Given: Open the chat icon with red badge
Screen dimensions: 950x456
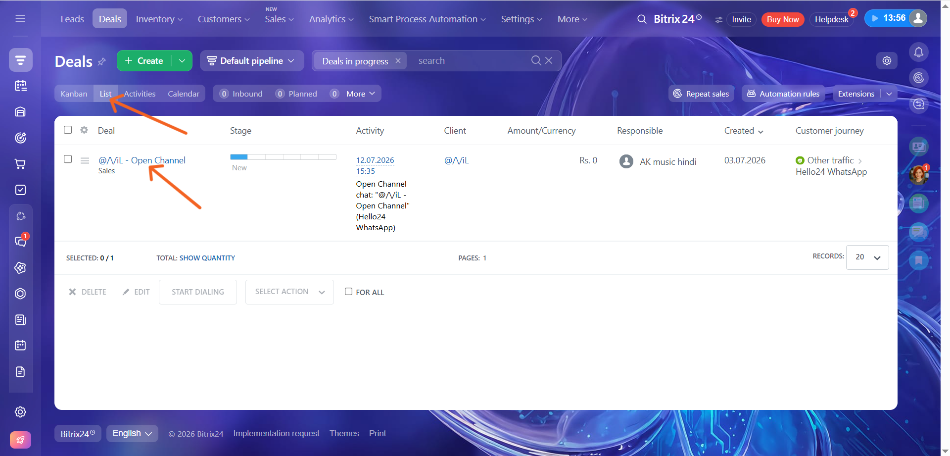Looking at the screenshot, I should (20, 241).
